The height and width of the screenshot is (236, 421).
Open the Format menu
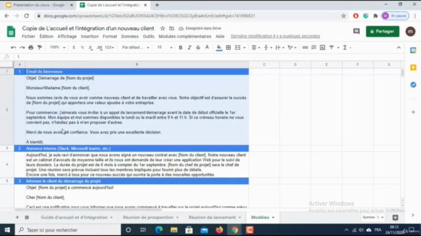110,37
